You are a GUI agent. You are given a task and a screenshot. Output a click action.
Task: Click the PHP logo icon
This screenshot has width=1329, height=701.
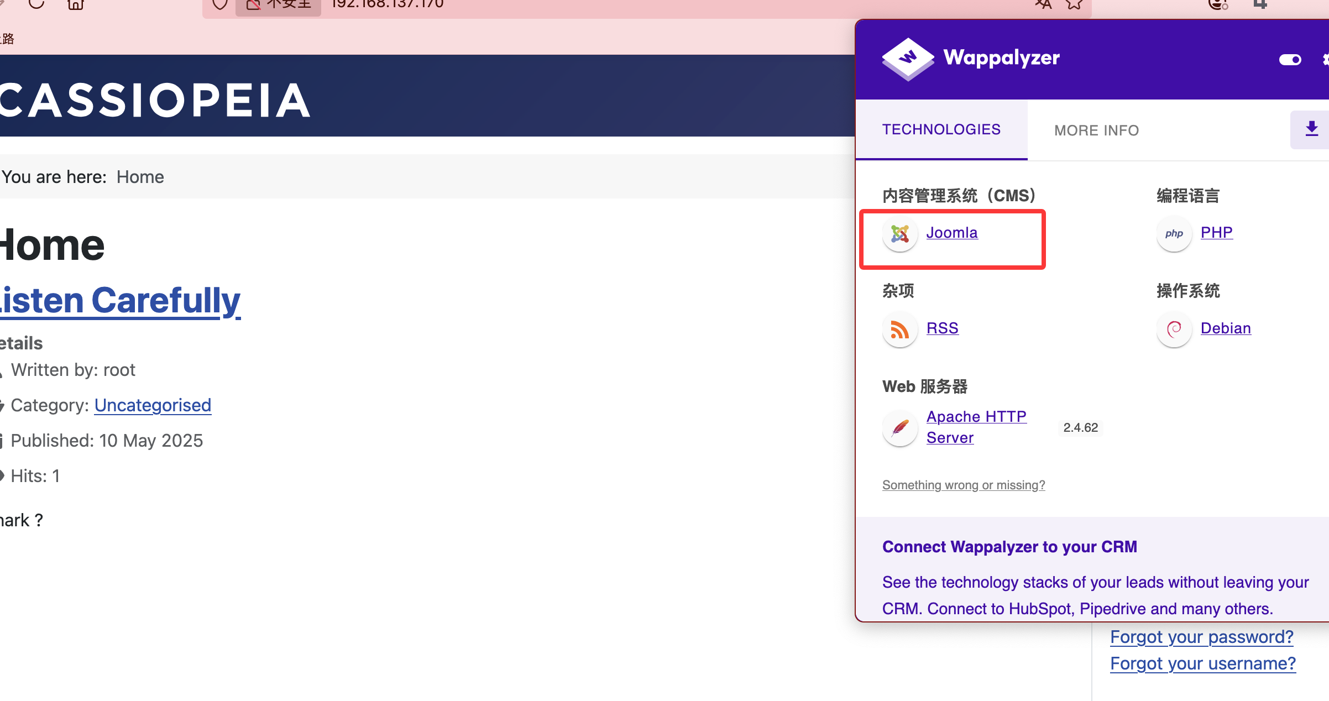[1174, 233]
